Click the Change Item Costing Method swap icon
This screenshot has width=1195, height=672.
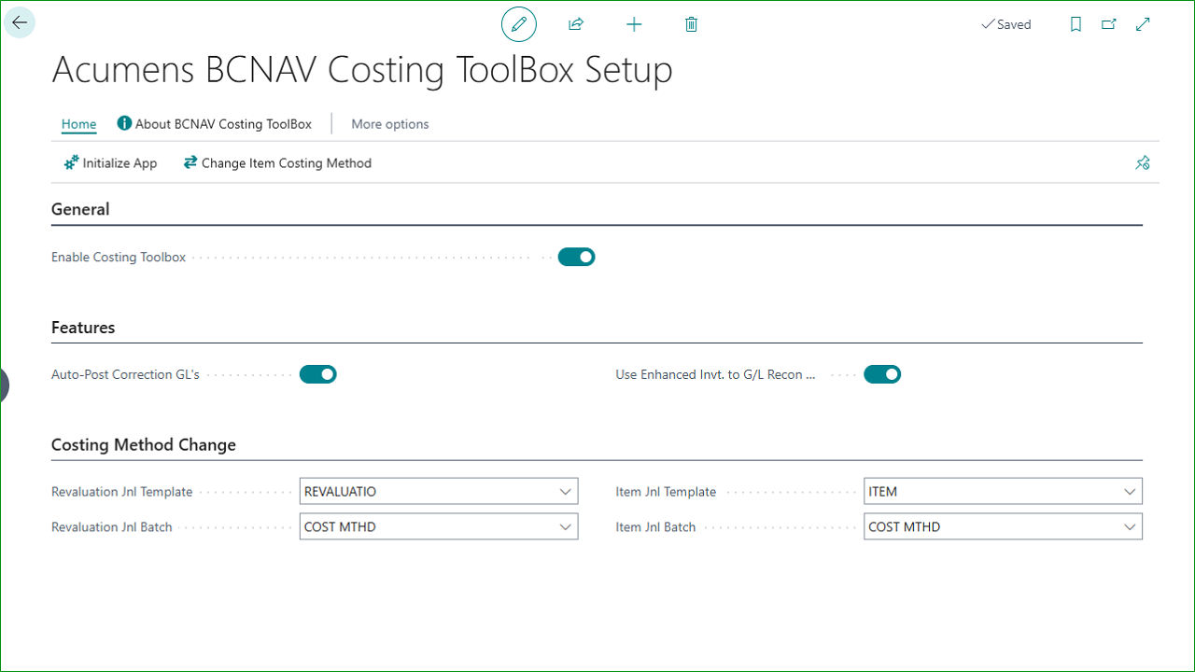click(190, 162)
